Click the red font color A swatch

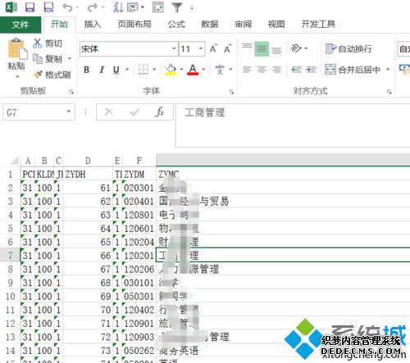click(193, 70)
